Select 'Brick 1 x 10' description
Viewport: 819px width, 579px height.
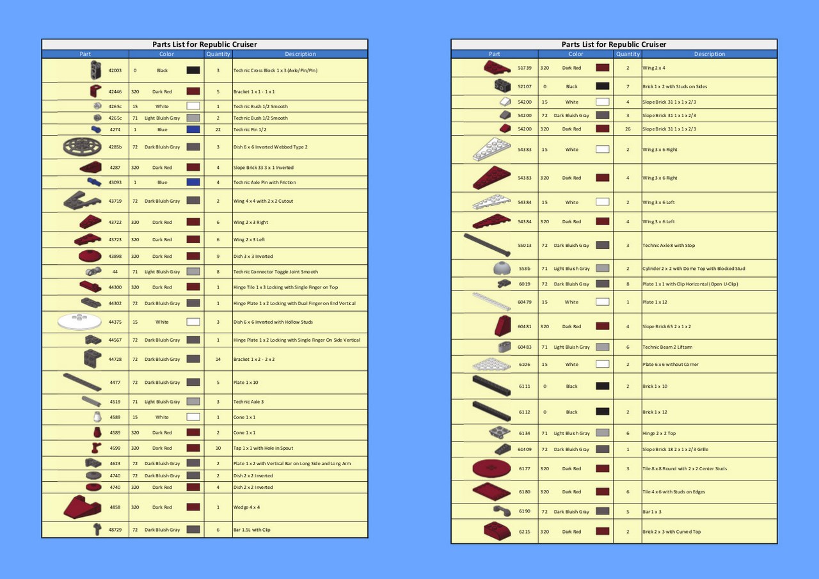pyautogui.click(x=655, y=386)
